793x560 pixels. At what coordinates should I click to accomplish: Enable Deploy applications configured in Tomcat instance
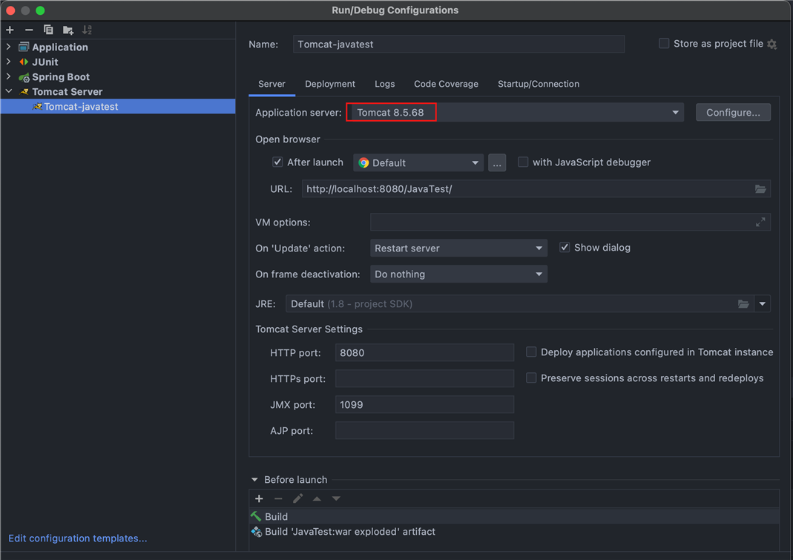click(x=531, y=352)
